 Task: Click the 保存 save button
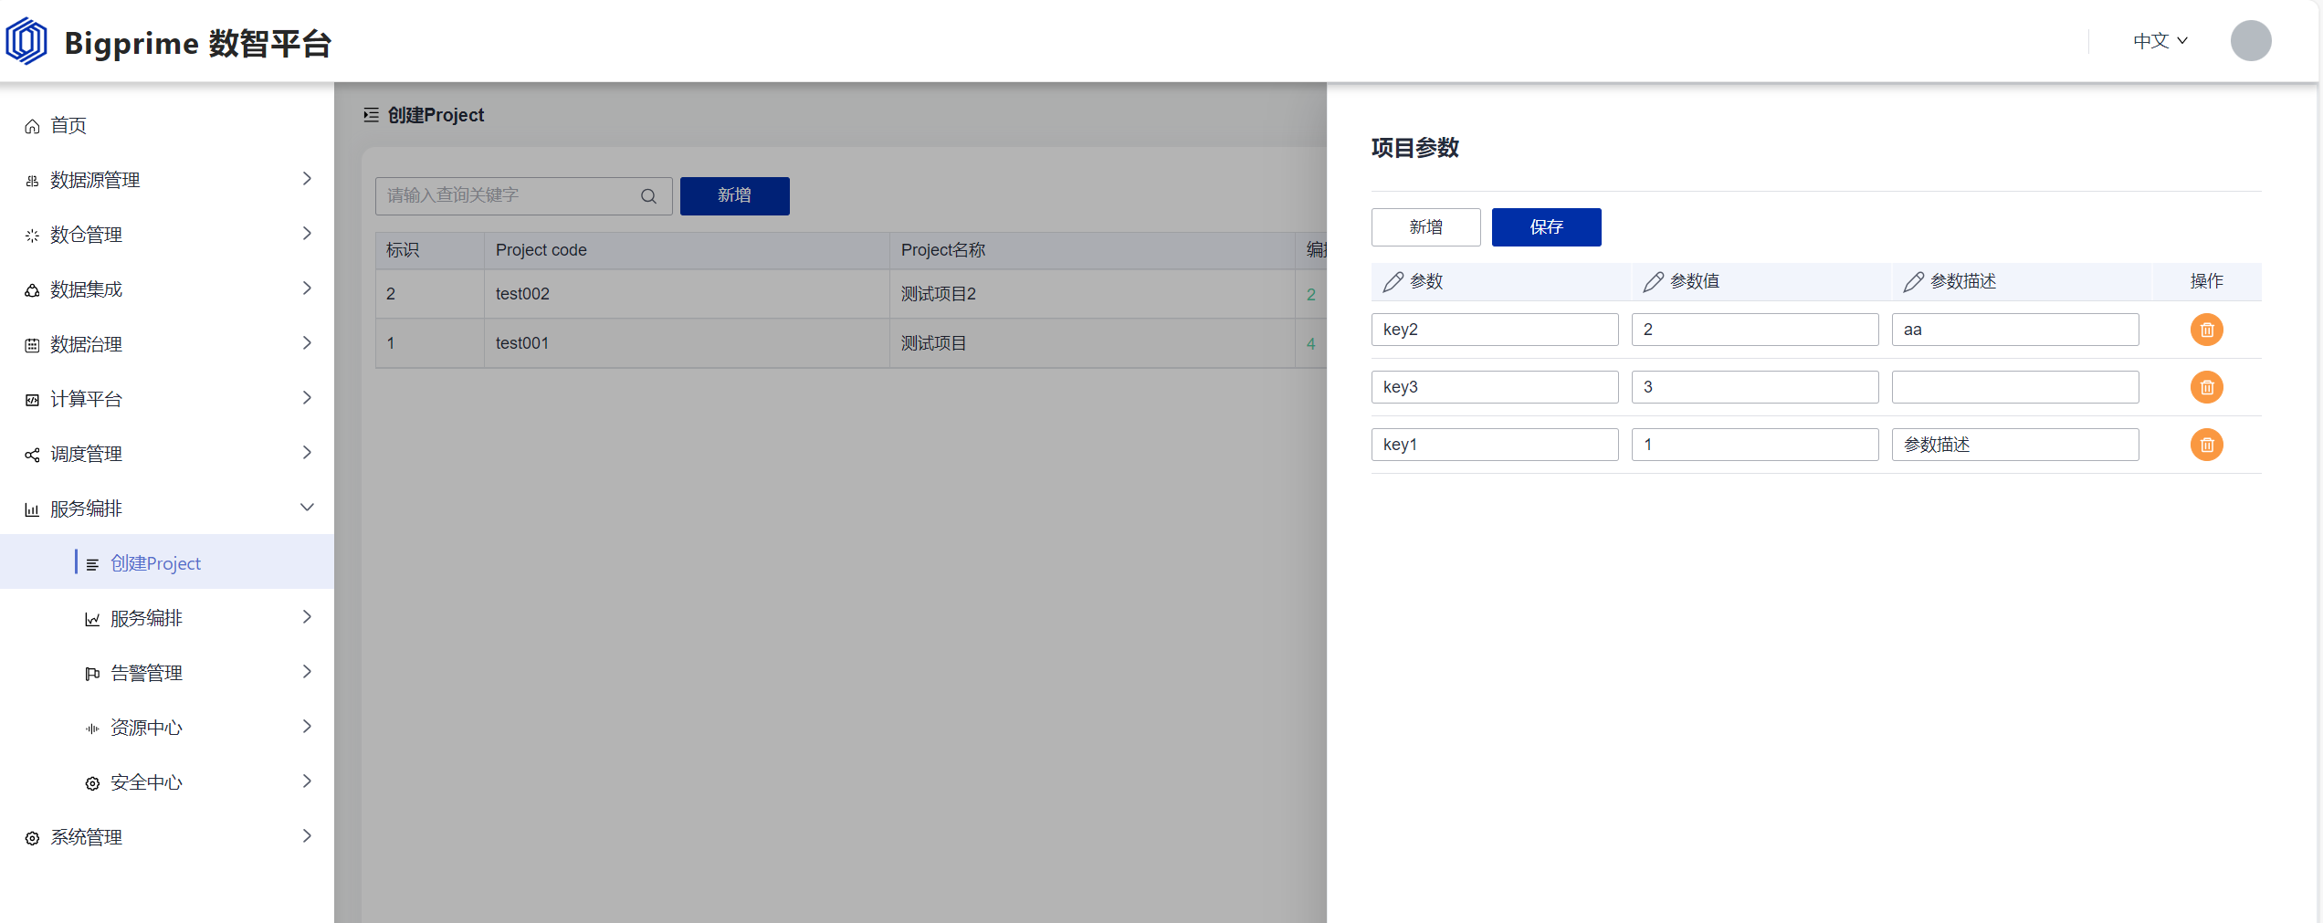[1546, 227]
